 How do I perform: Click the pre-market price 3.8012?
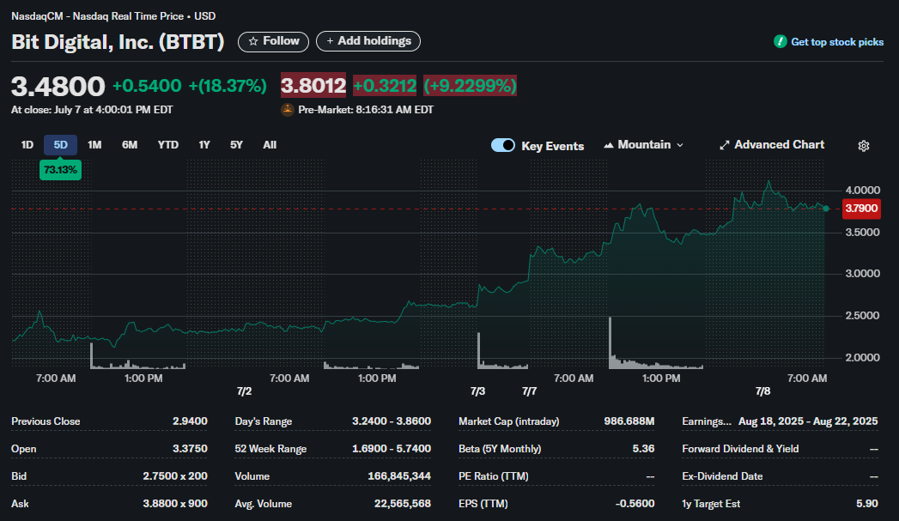(313, 86)
